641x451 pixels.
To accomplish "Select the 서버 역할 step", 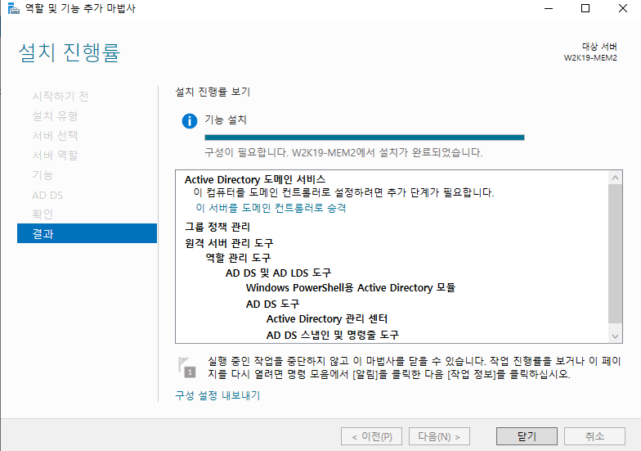I will [x=55, y=156].
